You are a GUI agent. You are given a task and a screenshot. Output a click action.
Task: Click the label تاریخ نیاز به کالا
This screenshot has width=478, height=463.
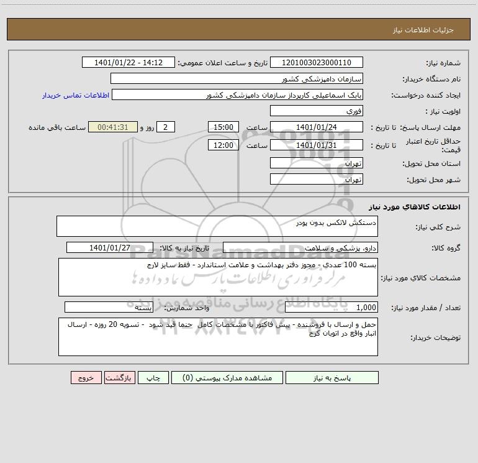185,248
